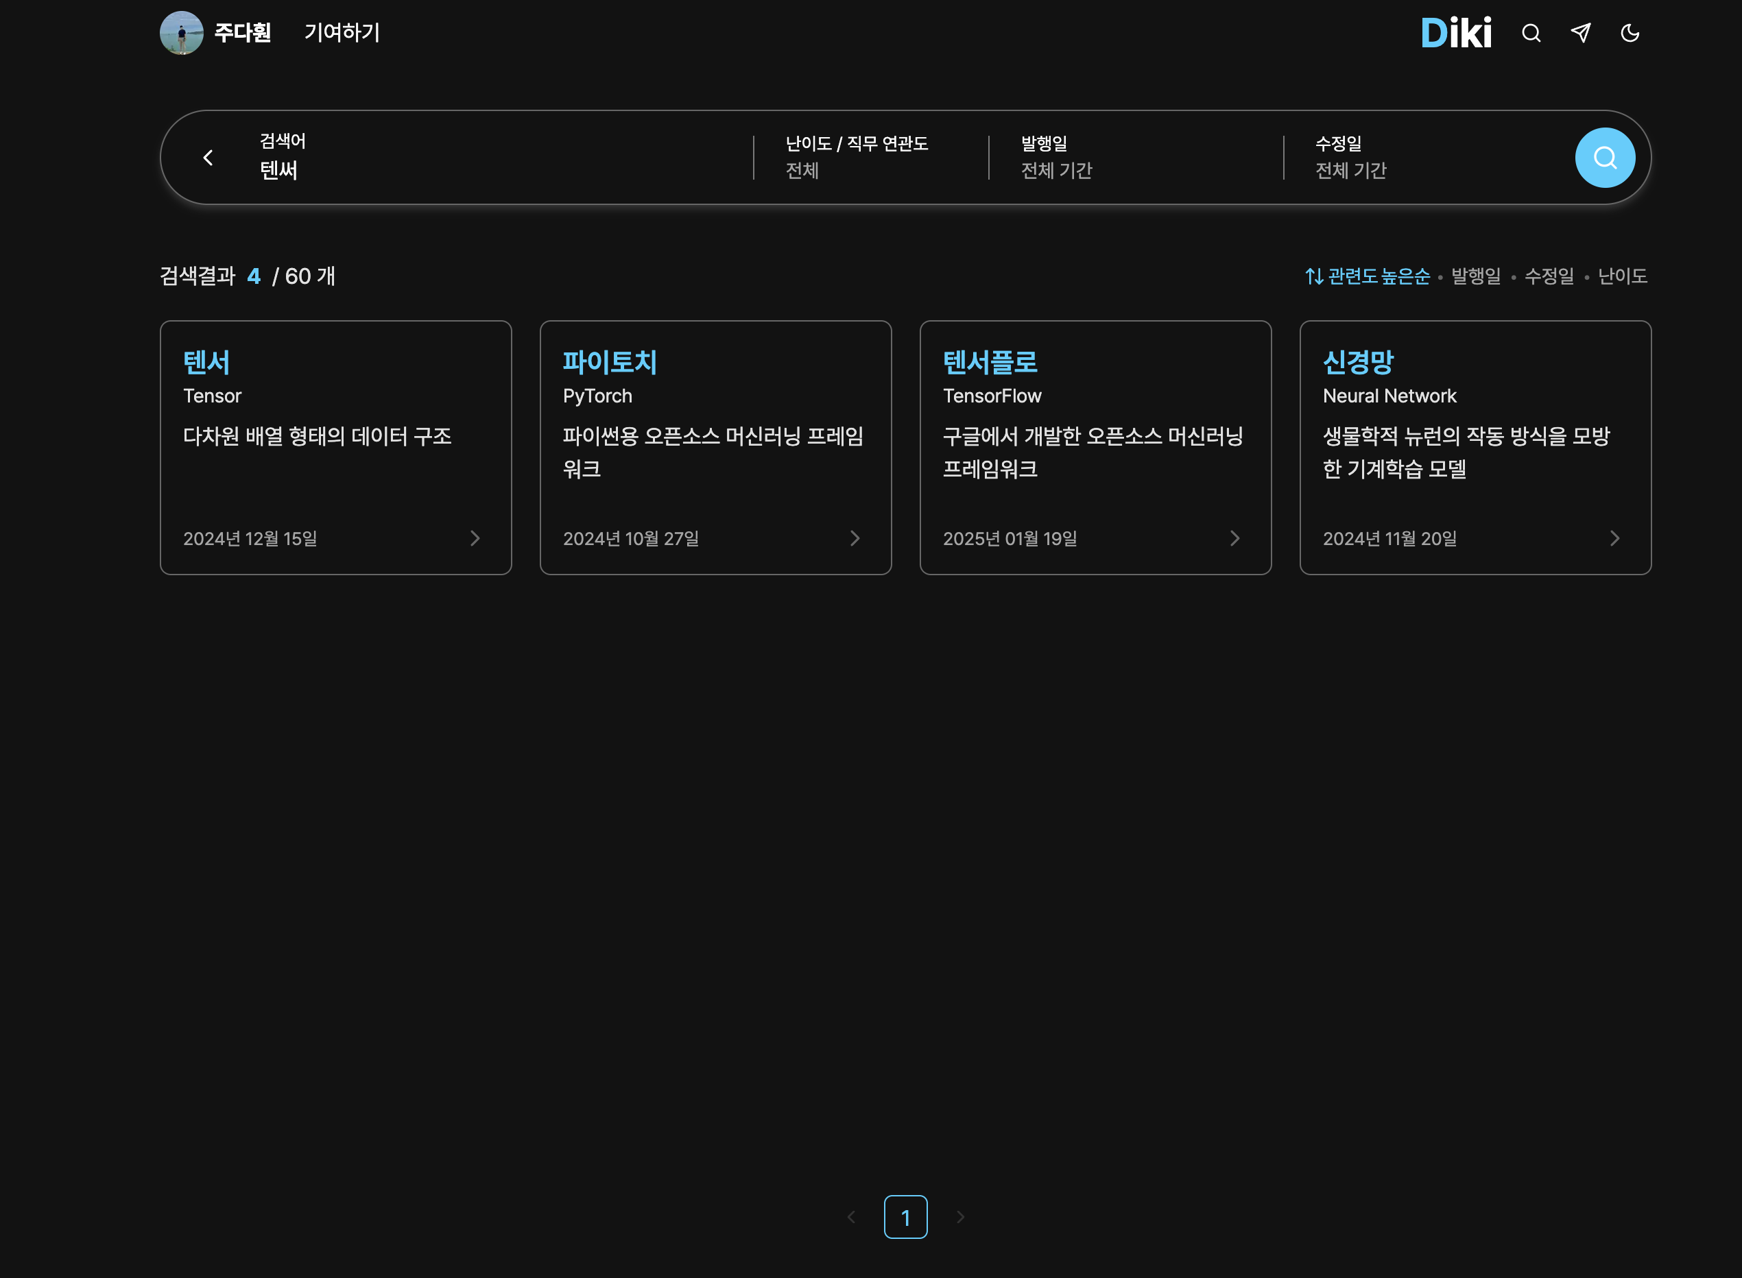The image size is (1742, 1278).
Task: Click the Diki logo
Action: [x=1457, y=32]
